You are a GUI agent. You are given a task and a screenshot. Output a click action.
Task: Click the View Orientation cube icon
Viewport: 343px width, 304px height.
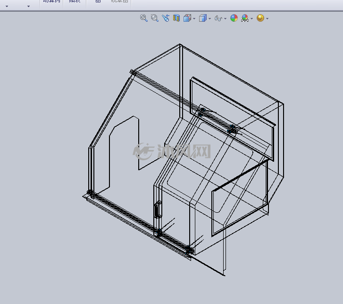tap(187, 18)
